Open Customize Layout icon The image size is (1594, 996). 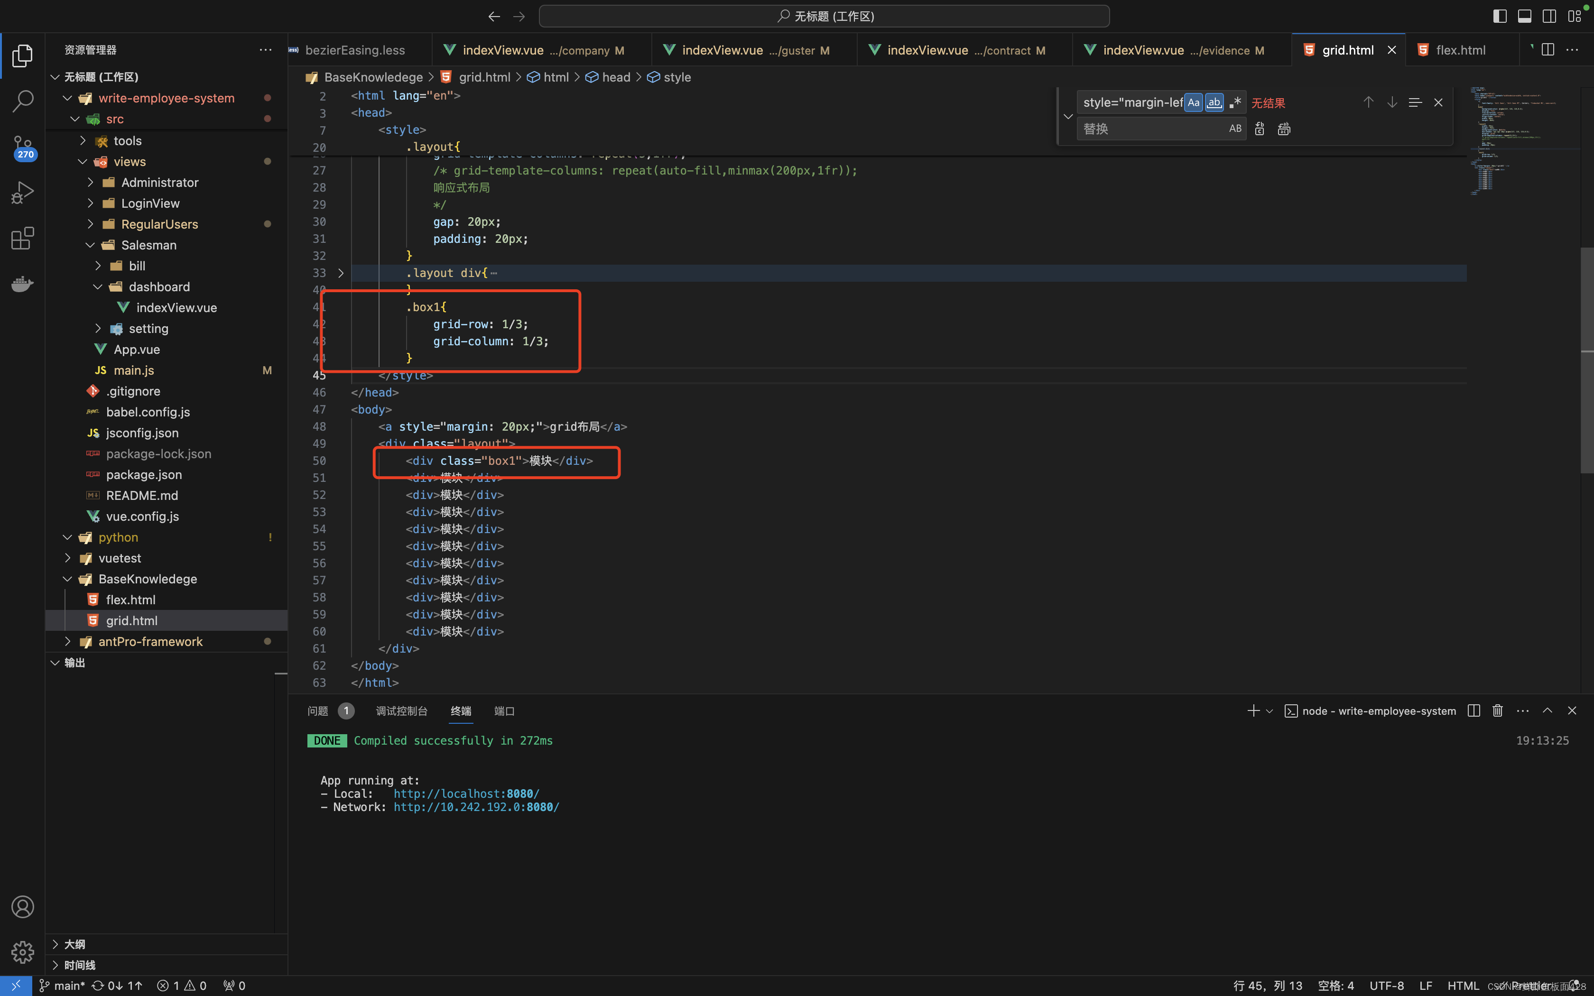1575,17
